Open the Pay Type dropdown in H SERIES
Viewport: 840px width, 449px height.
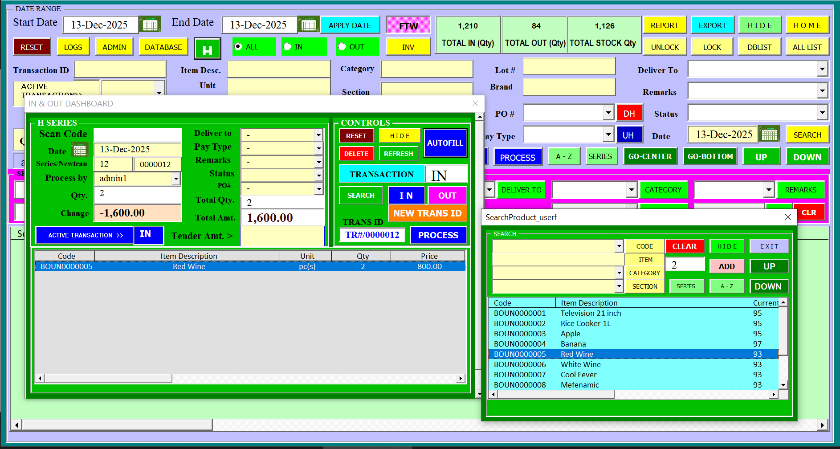point(319,148)
